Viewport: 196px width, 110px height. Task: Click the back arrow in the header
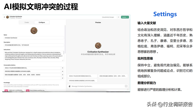[x=4, y=17]
